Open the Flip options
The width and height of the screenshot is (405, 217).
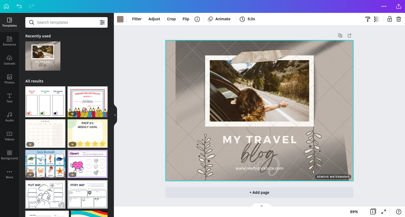(x=186, y=19)
